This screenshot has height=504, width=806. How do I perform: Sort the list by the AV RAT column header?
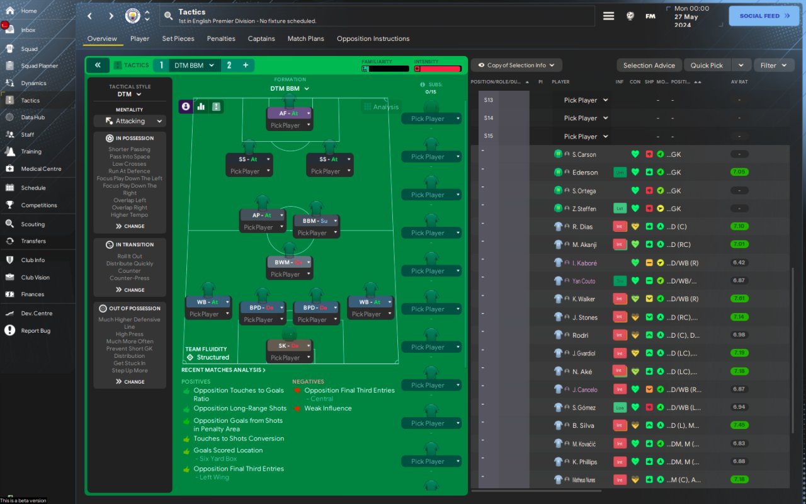(739, 82)
